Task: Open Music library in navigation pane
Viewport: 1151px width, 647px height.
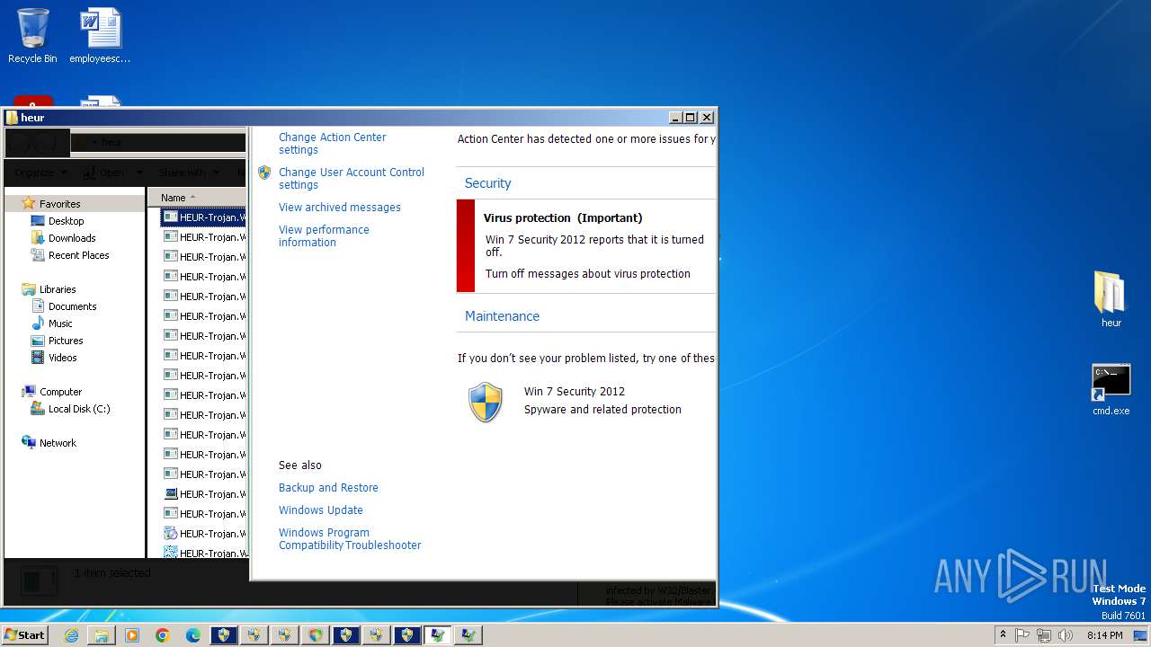Action: [x=60, y=323]
